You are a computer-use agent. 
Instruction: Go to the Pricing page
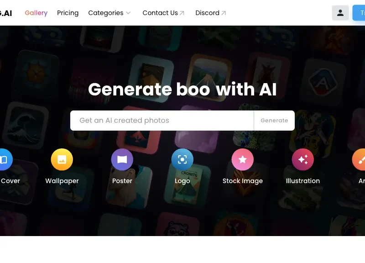point(68,13)
